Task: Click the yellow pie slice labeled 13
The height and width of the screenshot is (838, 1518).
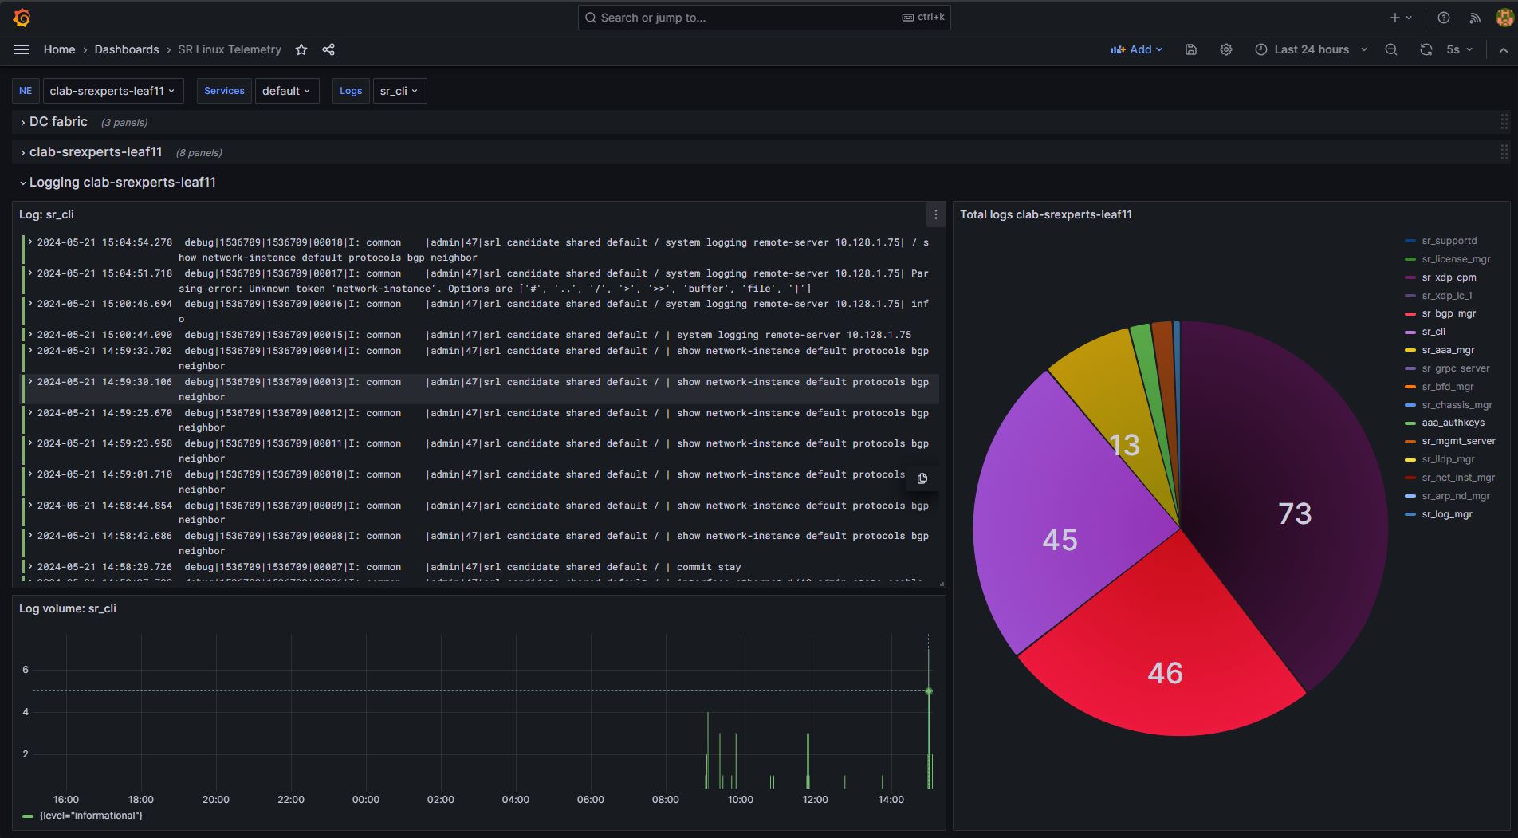Action: tap(1124, 445)
